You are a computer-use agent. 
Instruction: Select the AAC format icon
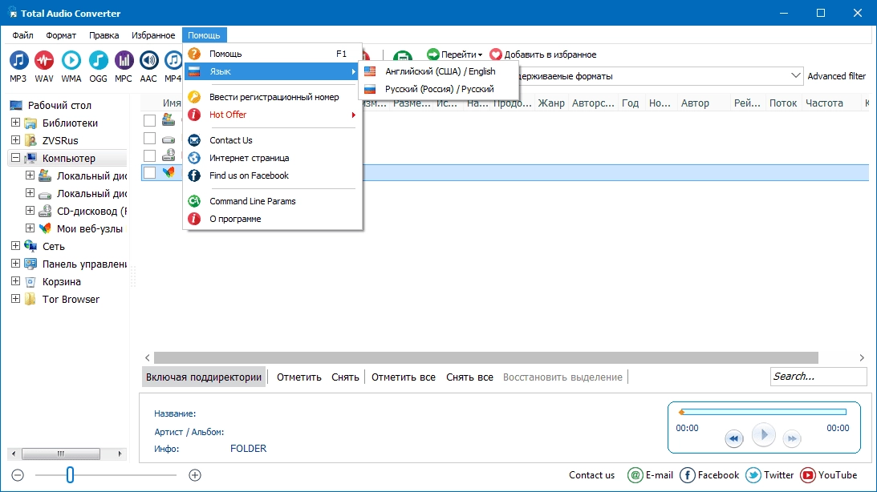click(148, 66)
